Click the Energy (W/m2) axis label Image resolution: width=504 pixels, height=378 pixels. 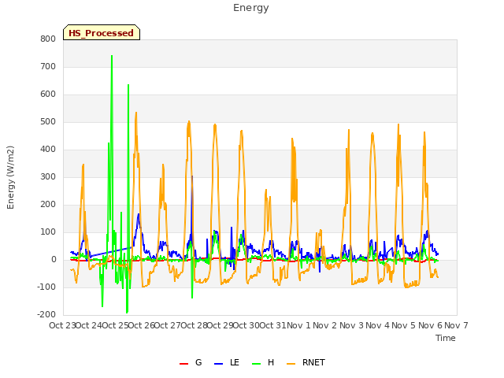[x=10, y=177]
